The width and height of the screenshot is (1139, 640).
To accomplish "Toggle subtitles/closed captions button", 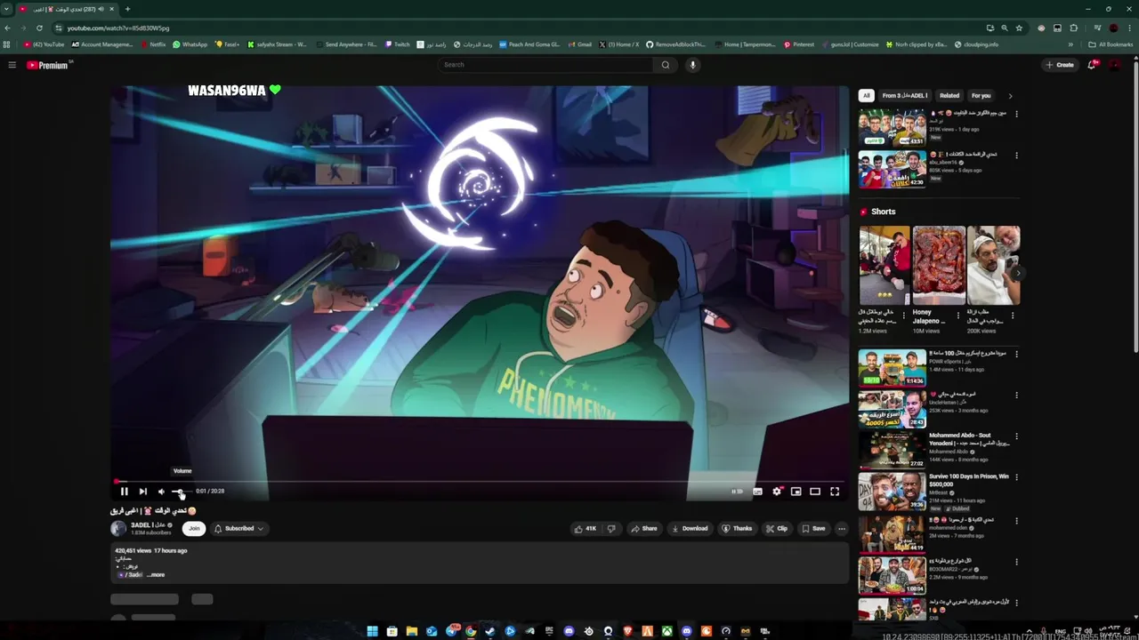I will [757, 491].
